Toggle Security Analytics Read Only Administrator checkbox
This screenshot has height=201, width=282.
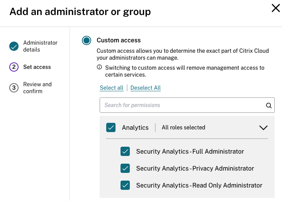coord(125,185)
